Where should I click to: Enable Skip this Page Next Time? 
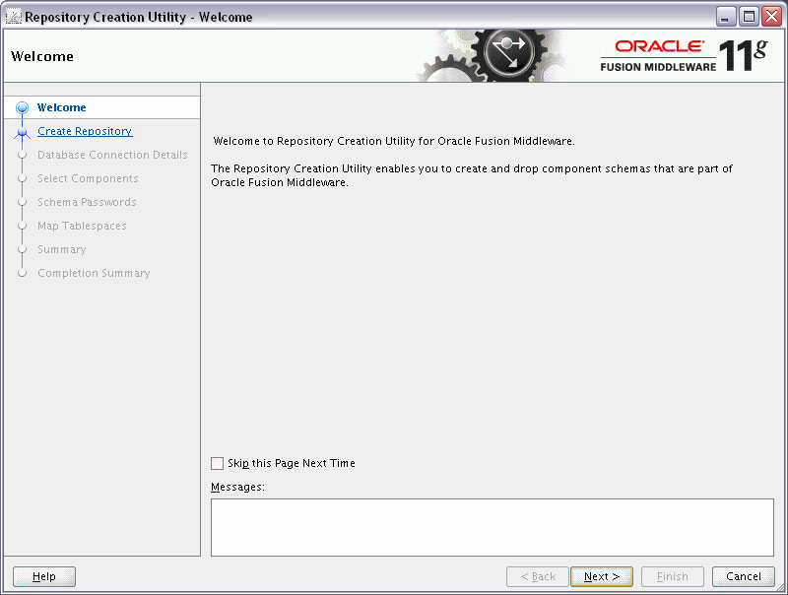coord(217,463)
